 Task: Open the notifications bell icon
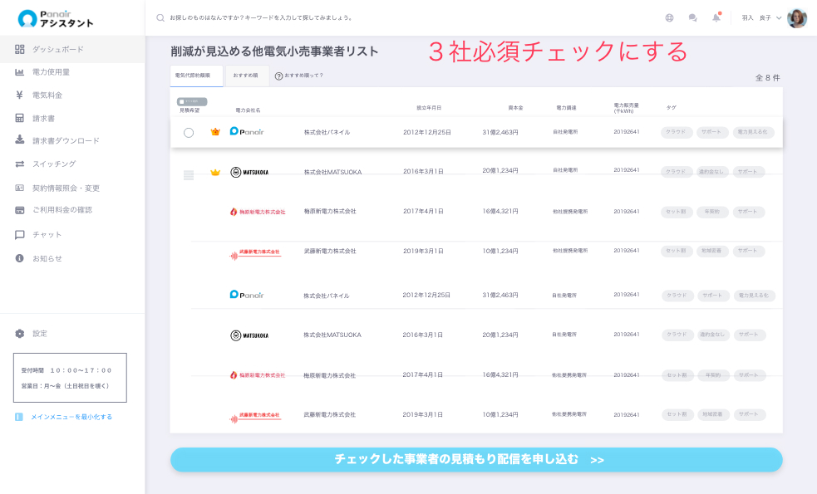coord(716,17)
